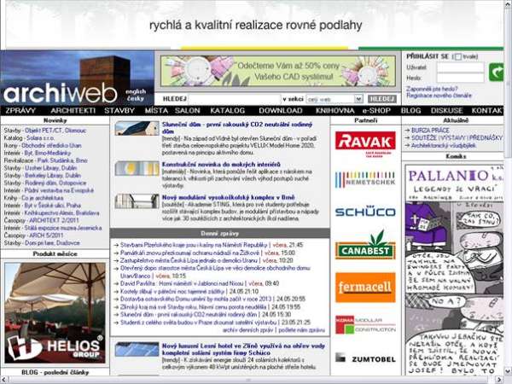Switch the site language to english

coord(136,91)
